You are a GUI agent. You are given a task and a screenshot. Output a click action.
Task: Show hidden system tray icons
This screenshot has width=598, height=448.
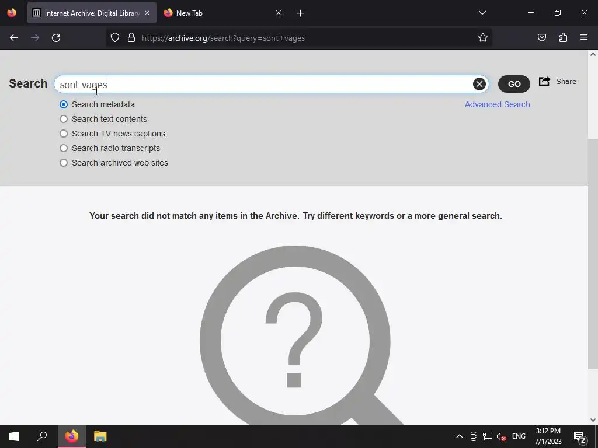(x=459, y=436)
